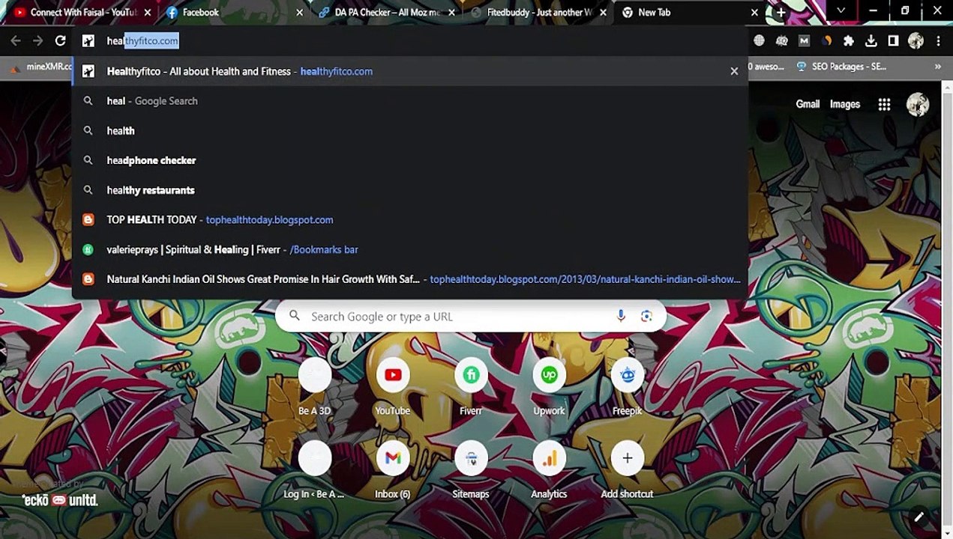The width and height of the screenshot is (953, 539).
Task: Pick the 'healthy restaurants' suggestion
Action: [410, 190]
